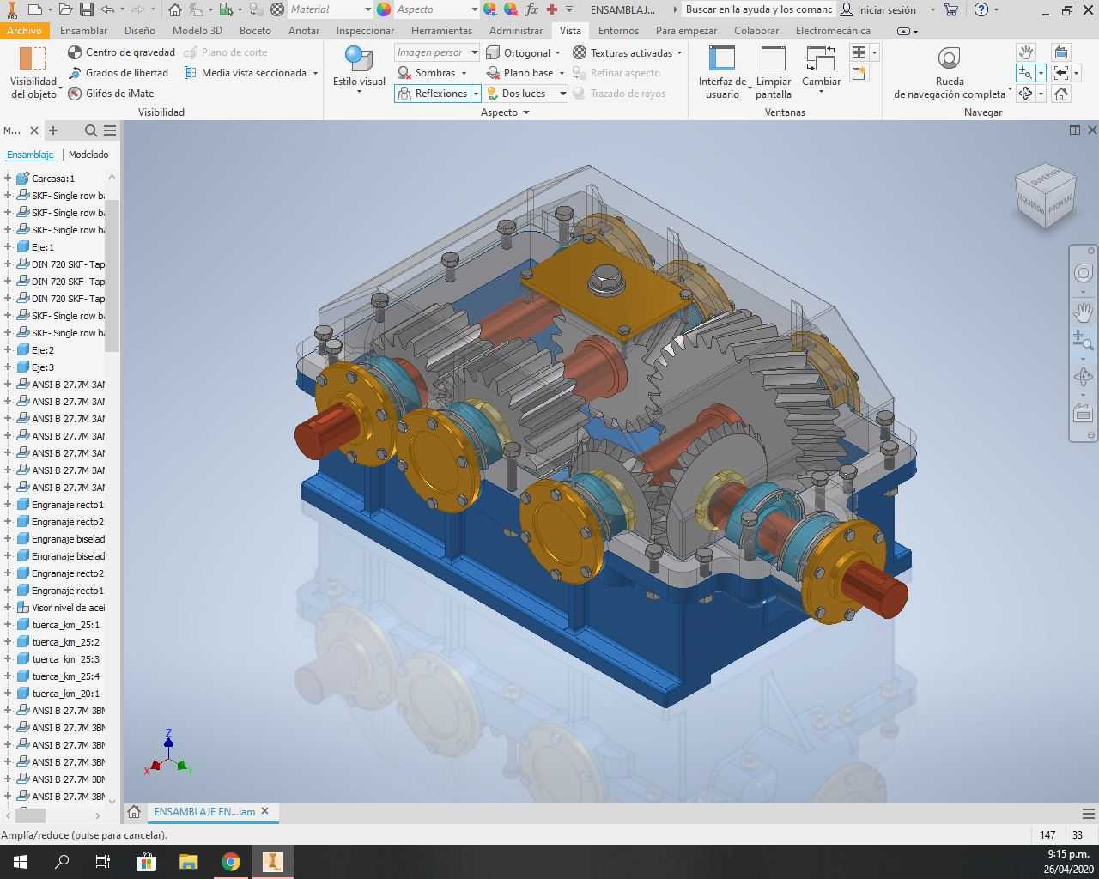This screenshot has width=1099, height=879.
Task: Create a new file from quick access toolbar
Action: (33, 9)
